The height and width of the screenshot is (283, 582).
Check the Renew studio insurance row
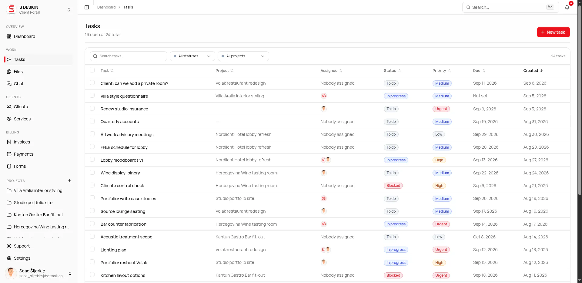point(92,108)
